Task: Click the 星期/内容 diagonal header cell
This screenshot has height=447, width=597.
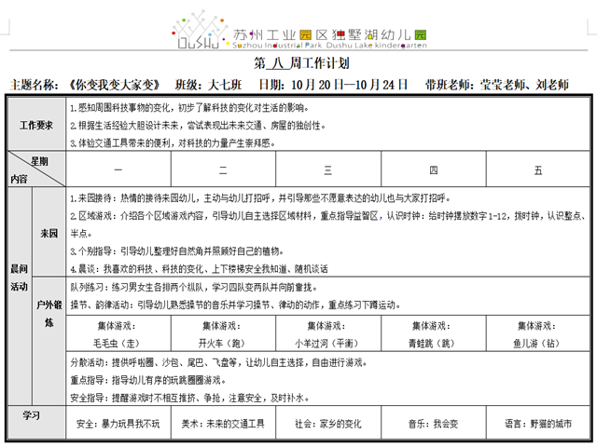Action: (x=37, y=170)
